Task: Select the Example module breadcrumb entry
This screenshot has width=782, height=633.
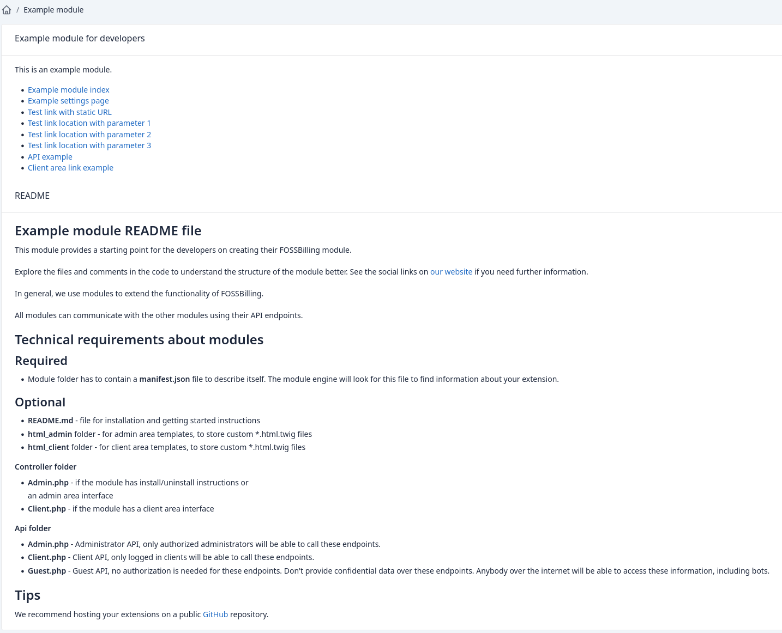Action: click(x=53, y=9)
